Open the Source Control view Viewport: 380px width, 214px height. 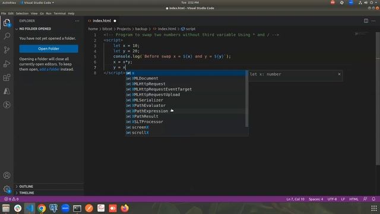(x=7, y=50)
